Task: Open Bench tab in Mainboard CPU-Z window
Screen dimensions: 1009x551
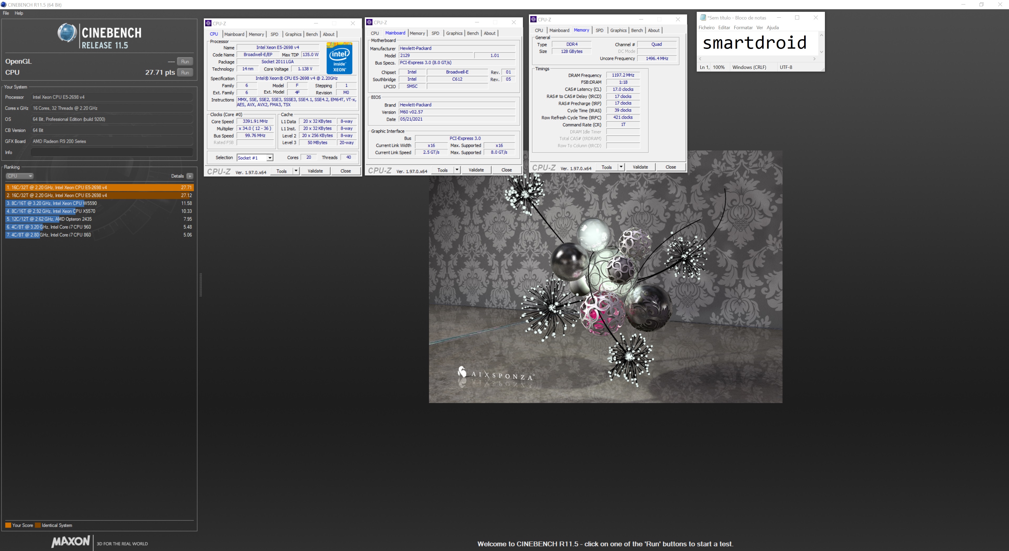Action: [x=473, y=33]
